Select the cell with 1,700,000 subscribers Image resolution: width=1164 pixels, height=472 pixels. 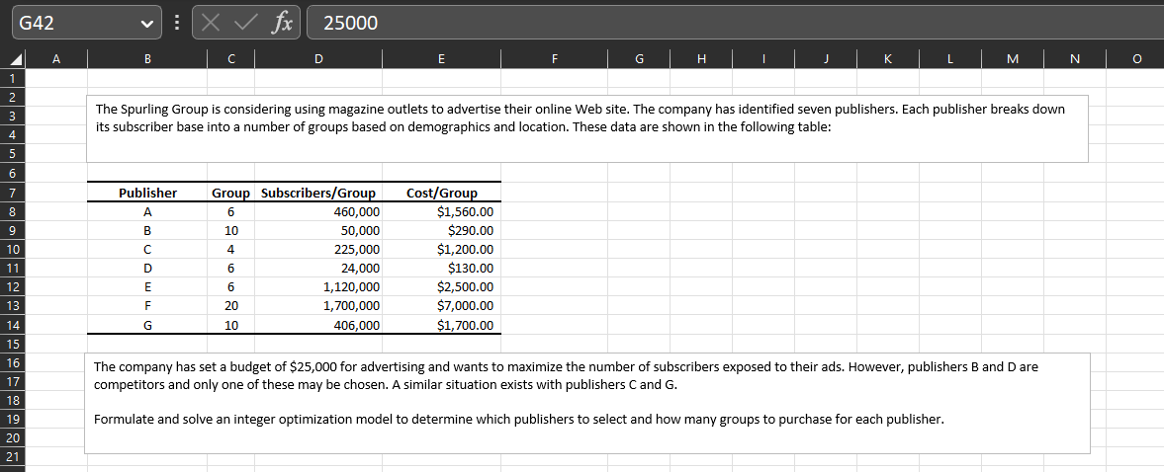[318, 305]
